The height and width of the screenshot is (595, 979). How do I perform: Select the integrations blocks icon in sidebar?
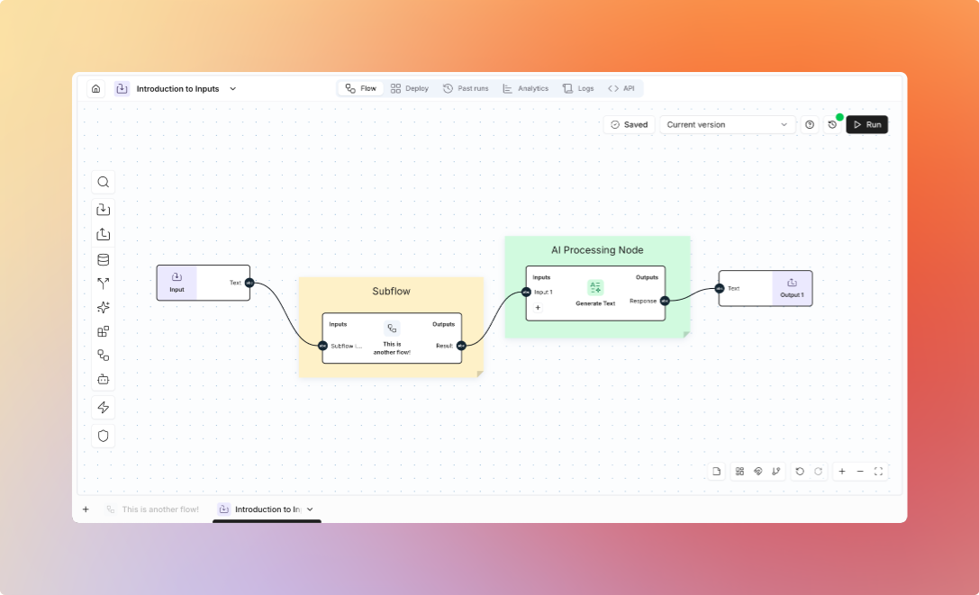click(103, 331)
